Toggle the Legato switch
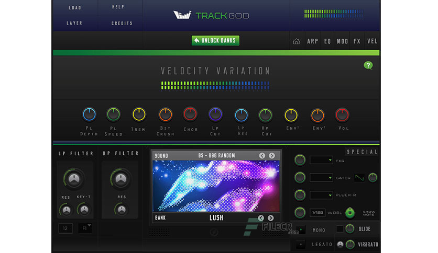 pos(301,244)
